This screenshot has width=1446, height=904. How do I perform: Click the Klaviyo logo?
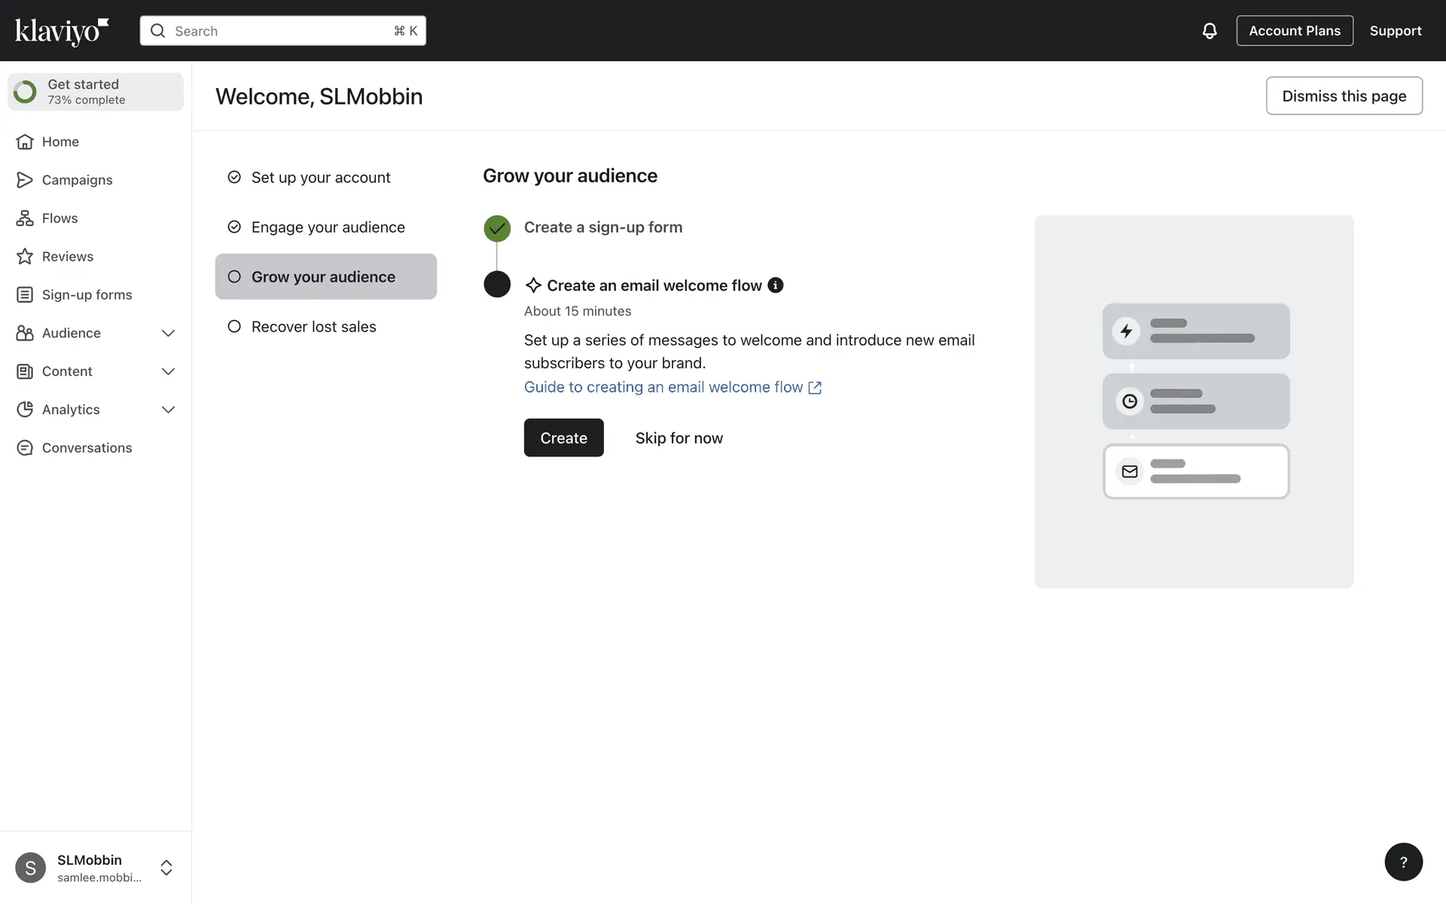[62, 31]
